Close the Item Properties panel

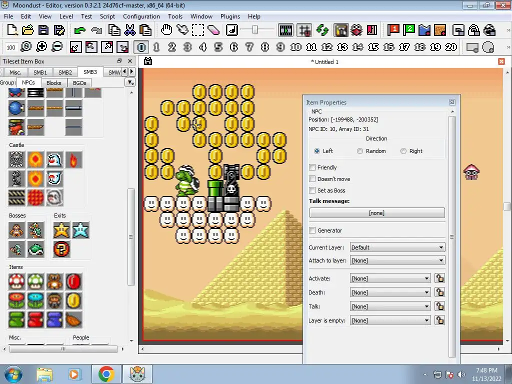pyautogui.click(x=452, y=102)
